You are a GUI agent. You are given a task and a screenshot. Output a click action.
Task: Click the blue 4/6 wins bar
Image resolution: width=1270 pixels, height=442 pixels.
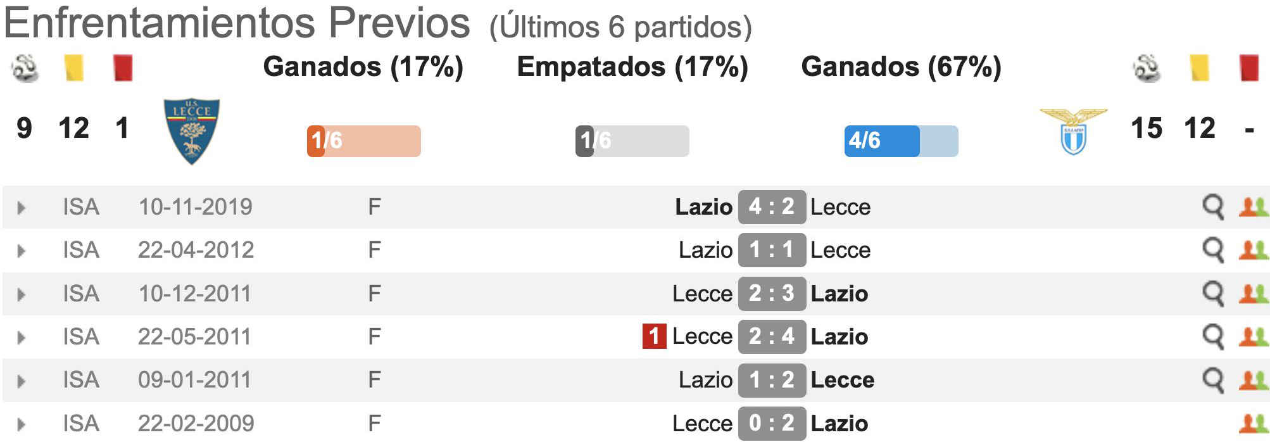[x=901, y=141]
